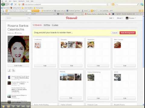Click the first yellow icon in bottom overlay bar
Image resolution: width=145 pixels, height=108 pixels.
click(3, 106)
